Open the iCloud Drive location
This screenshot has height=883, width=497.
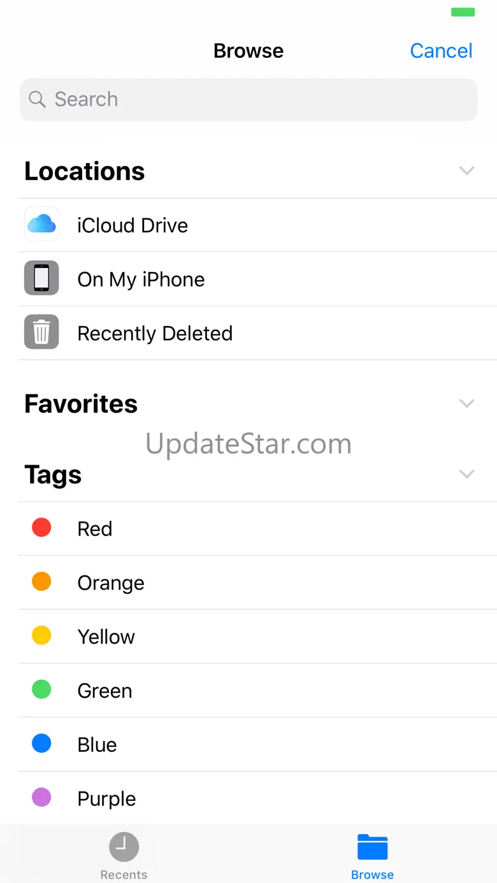coord(257,225)
